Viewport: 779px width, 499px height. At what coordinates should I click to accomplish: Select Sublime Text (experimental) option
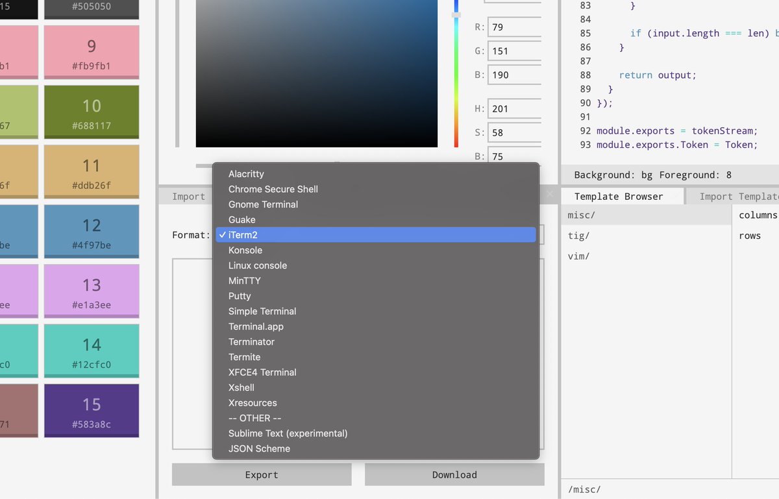point(376,433)
